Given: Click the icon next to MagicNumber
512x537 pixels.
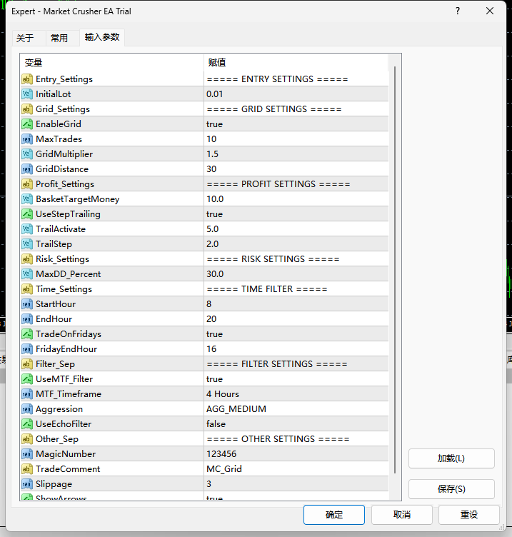Looking at the screenshot, I should (x=27, y=454).
